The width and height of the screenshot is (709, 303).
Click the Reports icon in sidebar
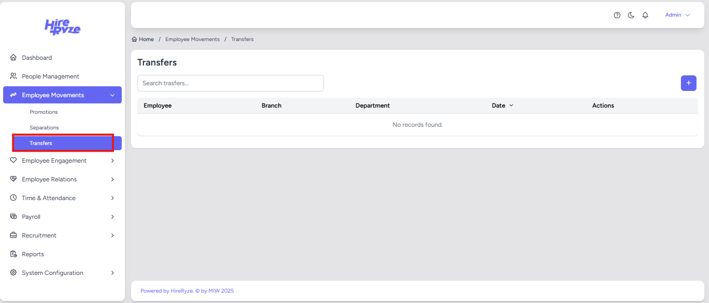click(x=14, y=254)
